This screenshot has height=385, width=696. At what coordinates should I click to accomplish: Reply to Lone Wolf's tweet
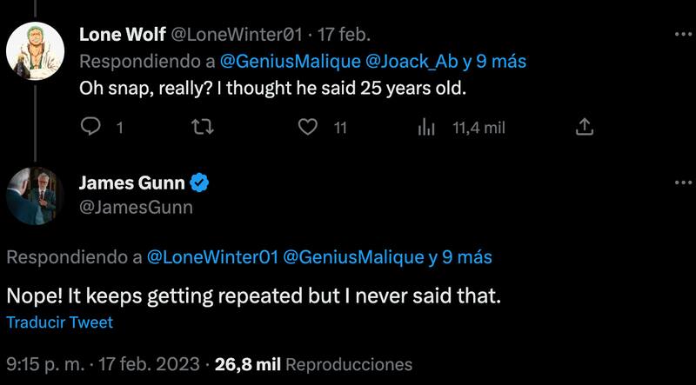pos(92,128)
